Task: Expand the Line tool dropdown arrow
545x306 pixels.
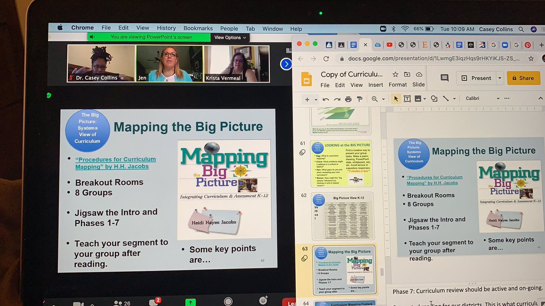Action: [454, 99]
